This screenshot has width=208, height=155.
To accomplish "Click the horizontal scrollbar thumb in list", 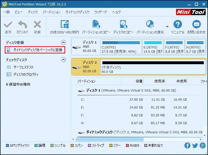I will point(110,139).
